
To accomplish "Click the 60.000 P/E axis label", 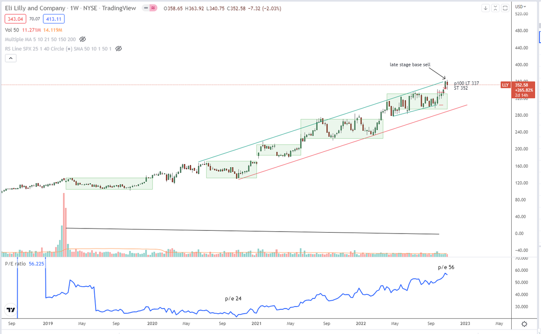I will pyautogui.click(x=521, y=270).
